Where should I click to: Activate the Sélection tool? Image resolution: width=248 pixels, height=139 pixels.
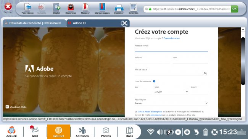click(x=134, y=9)
